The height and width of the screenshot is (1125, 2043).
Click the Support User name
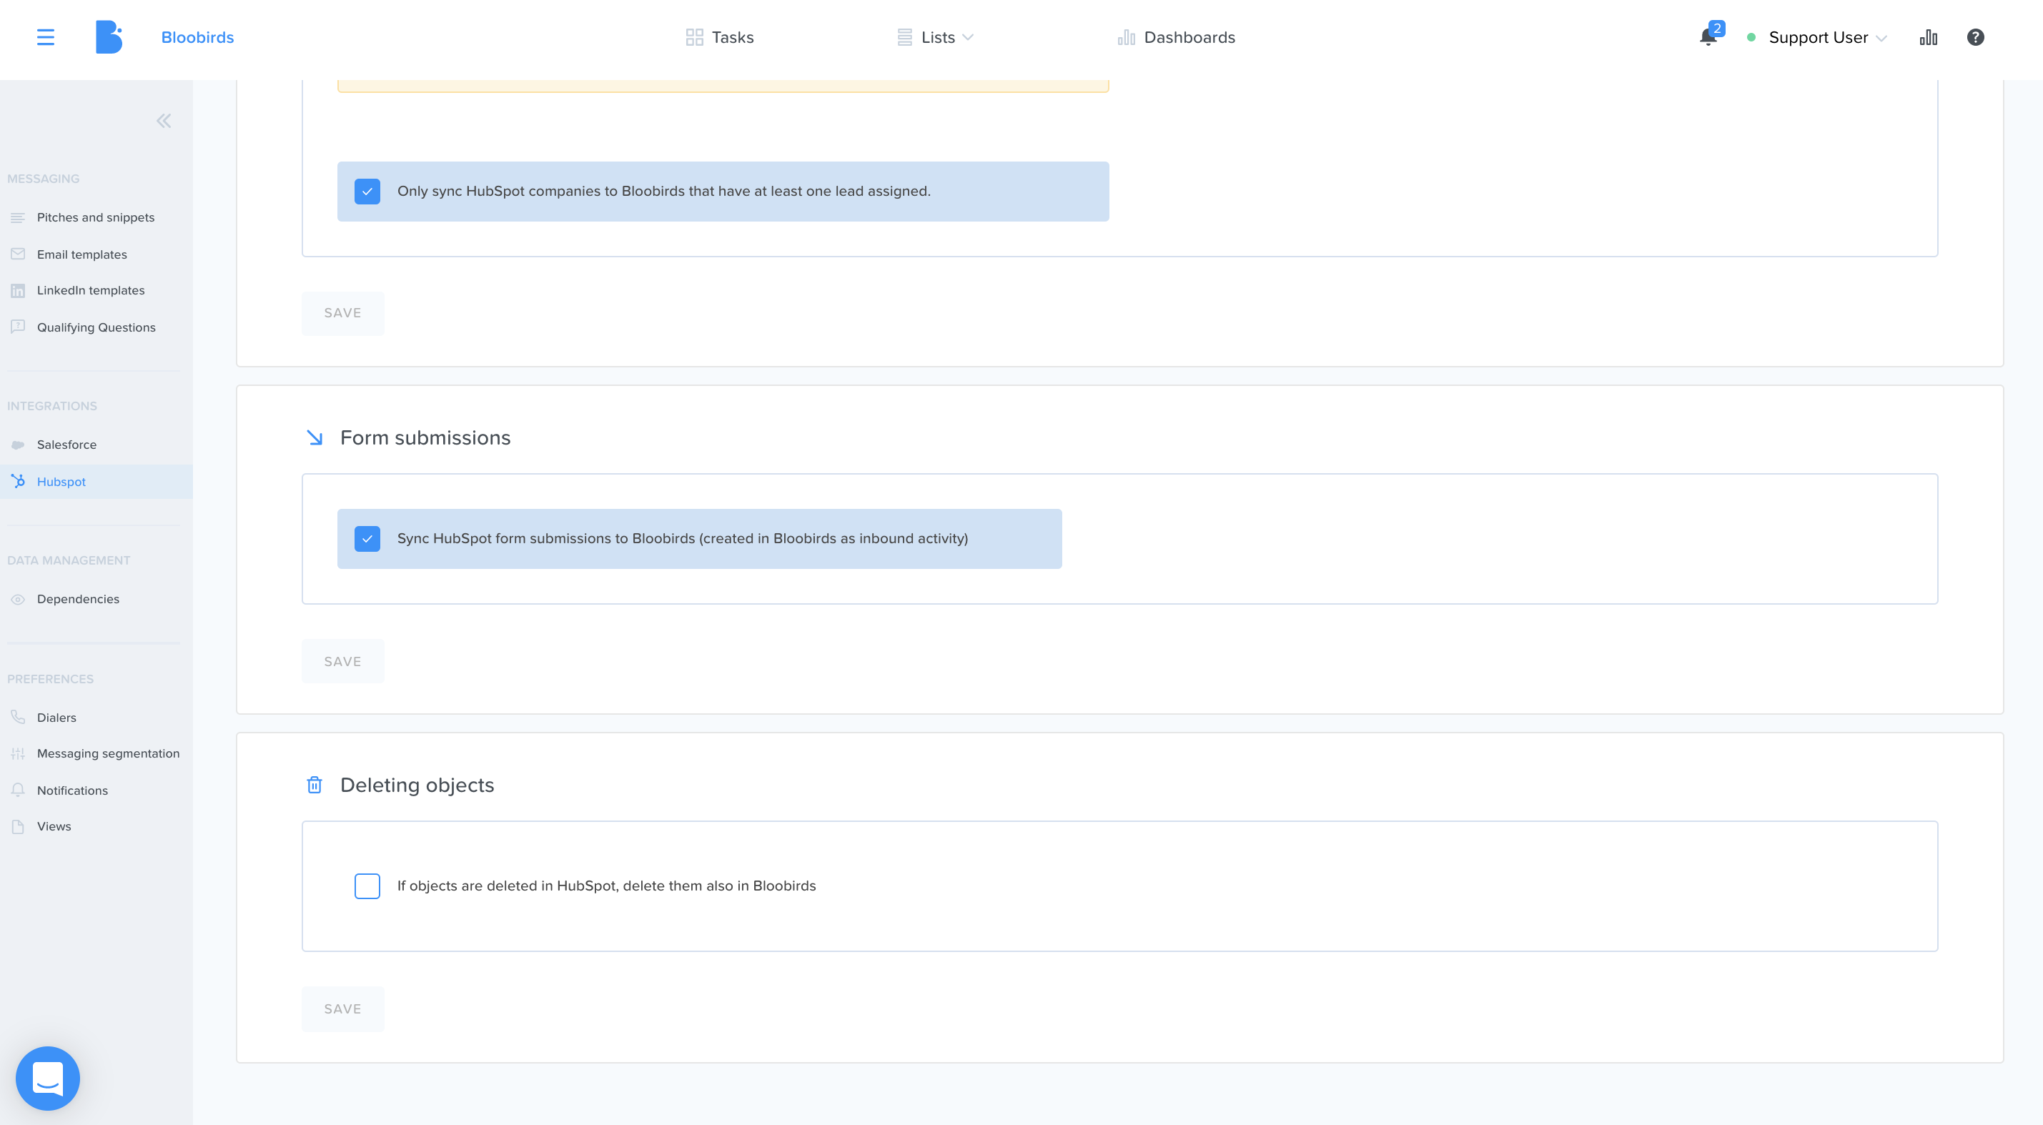(x=1818, y=37)
